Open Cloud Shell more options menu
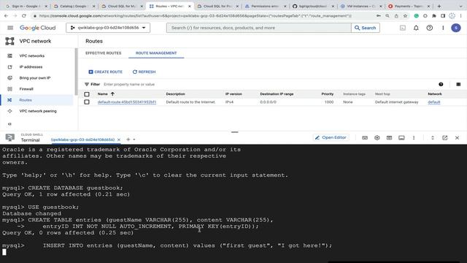This screenshot has width=467, height=263. pos(414,138)
